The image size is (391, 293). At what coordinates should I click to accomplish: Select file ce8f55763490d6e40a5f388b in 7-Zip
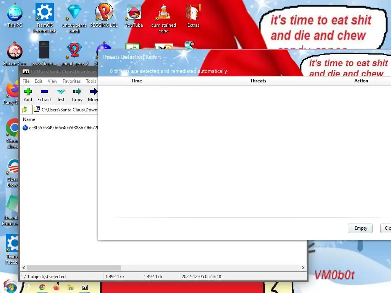[60, 127]
